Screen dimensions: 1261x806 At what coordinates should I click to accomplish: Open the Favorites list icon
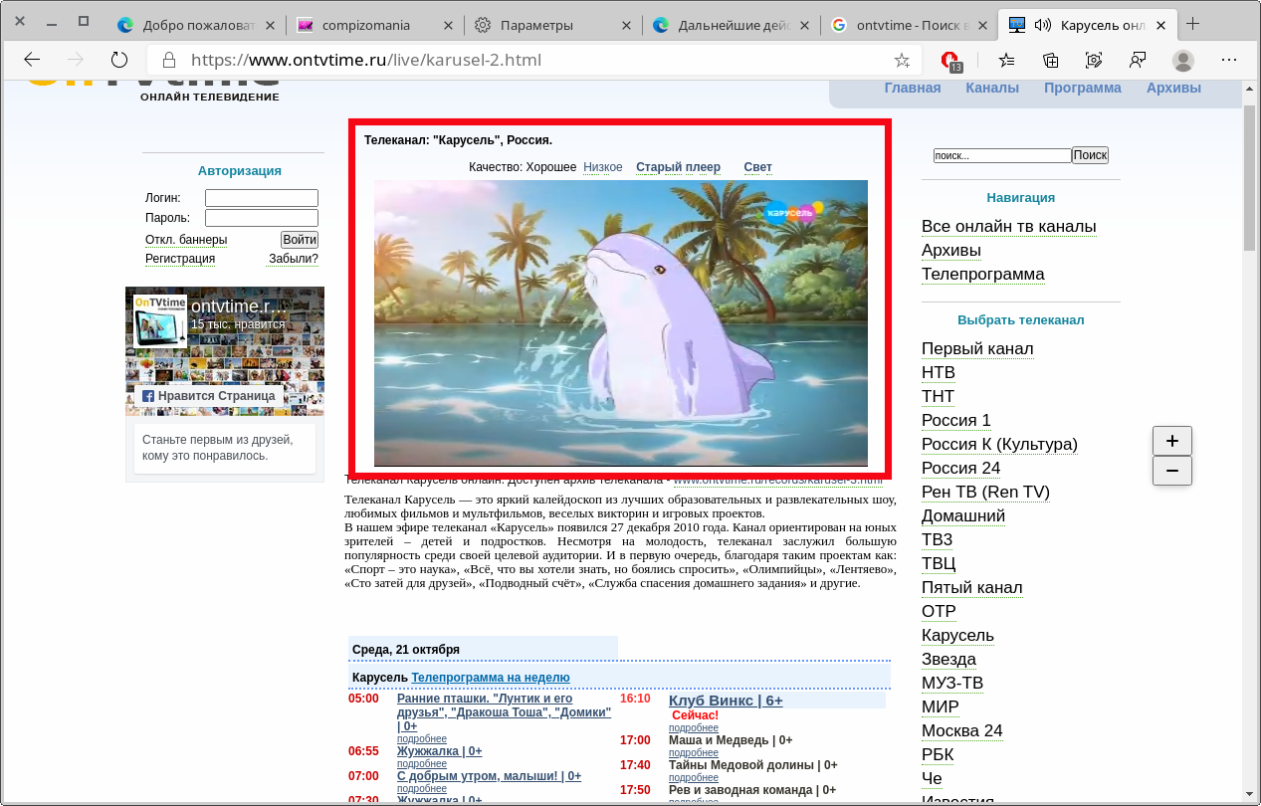[x=1006, y=60]
